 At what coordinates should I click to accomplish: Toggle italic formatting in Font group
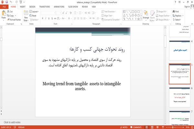[46, 18]
